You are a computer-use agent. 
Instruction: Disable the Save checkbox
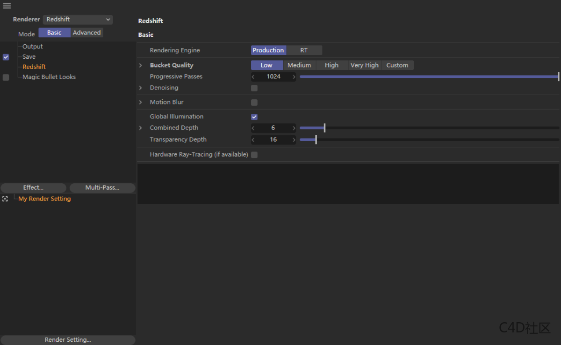click(x=6, y=57)
